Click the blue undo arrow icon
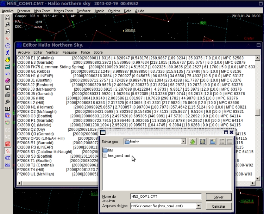The image size is (264, 214). coord(8,74)
